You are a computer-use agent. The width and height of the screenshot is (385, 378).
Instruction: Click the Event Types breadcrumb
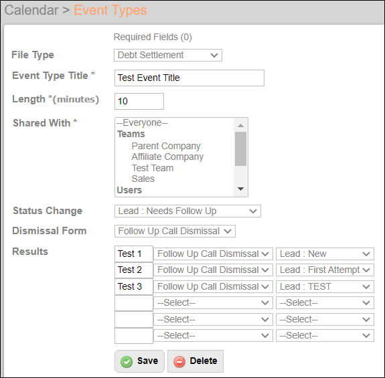coord(110,10)
